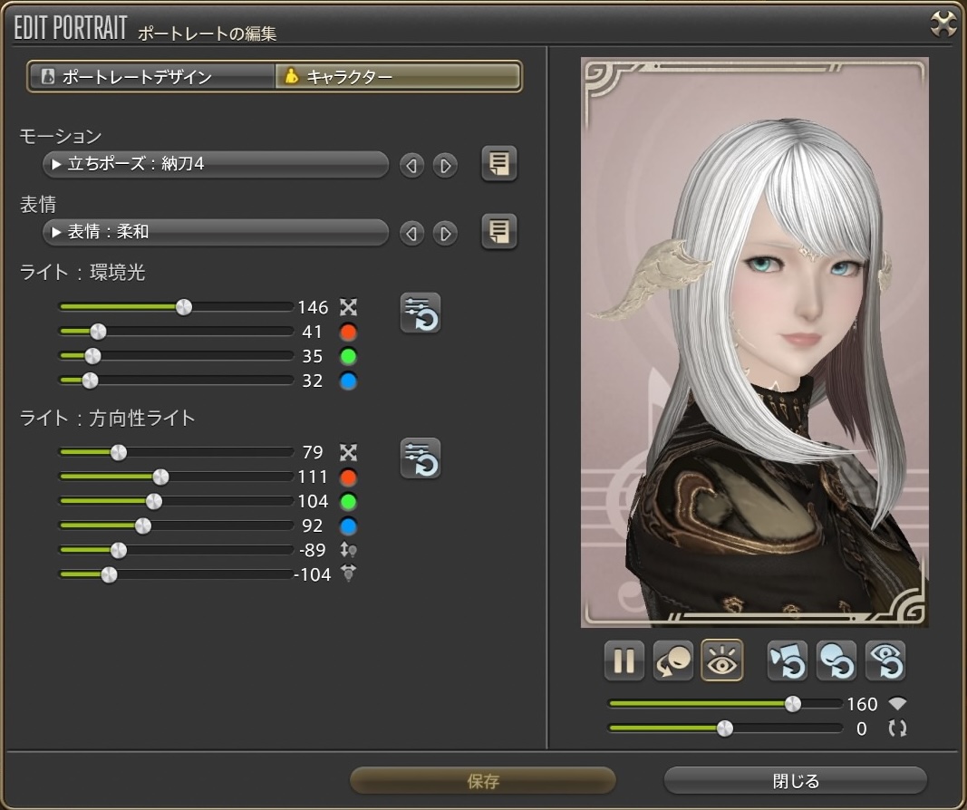The width and height of the screenshot is (967, 810).
Task: Click the middle reset icon below the portrait
Action: click(836, 661)
